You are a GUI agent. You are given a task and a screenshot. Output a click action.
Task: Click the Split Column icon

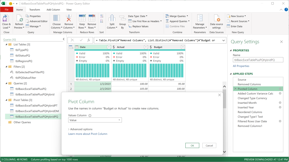[x=112, y=18]
